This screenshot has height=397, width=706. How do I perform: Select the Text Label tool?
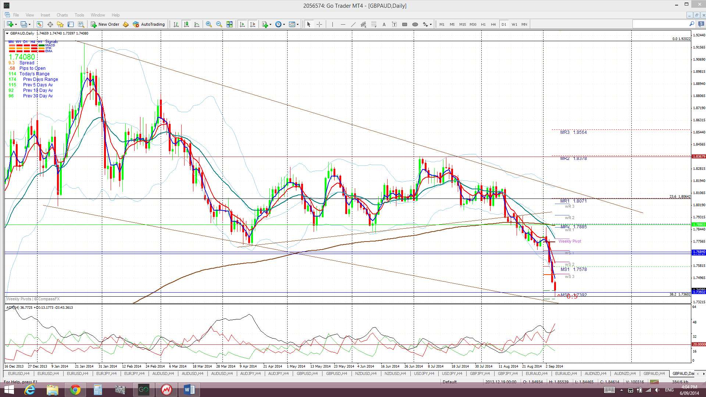coord(394,24)
